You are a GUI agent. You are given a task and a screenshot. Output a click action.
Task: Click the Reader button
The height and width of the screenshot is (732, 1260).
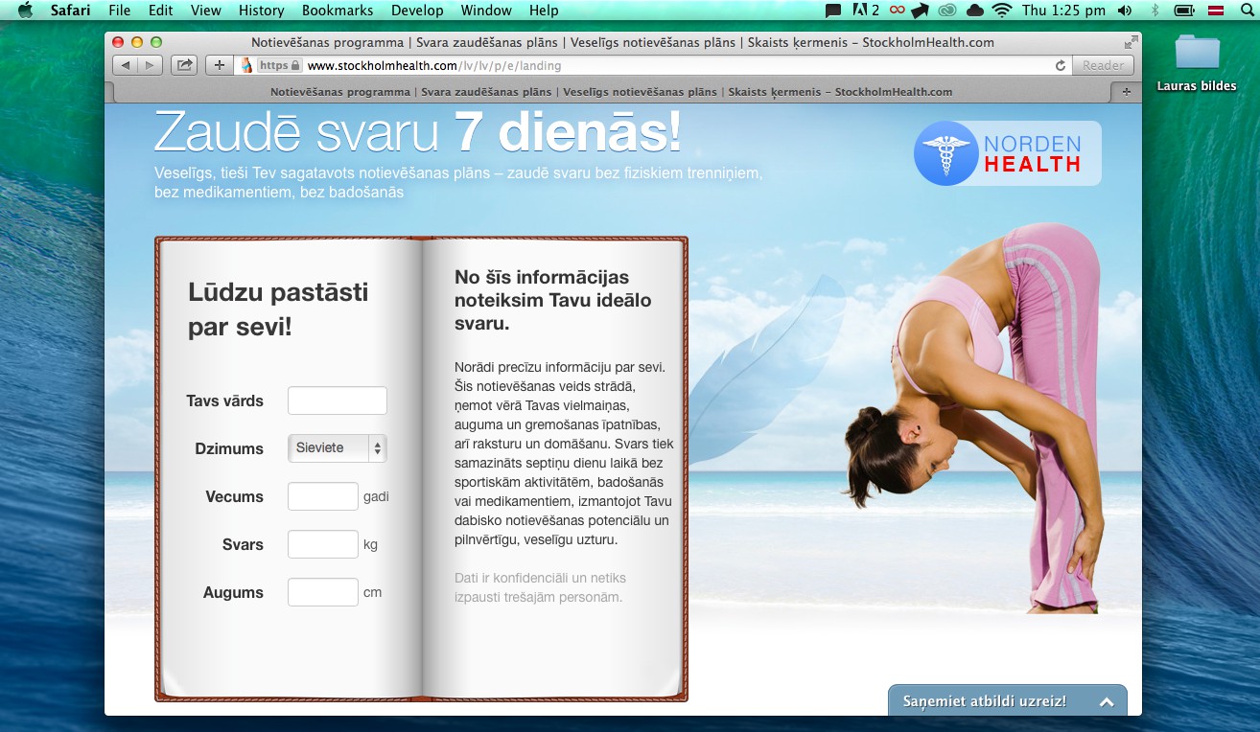(x=1104, y=65)
